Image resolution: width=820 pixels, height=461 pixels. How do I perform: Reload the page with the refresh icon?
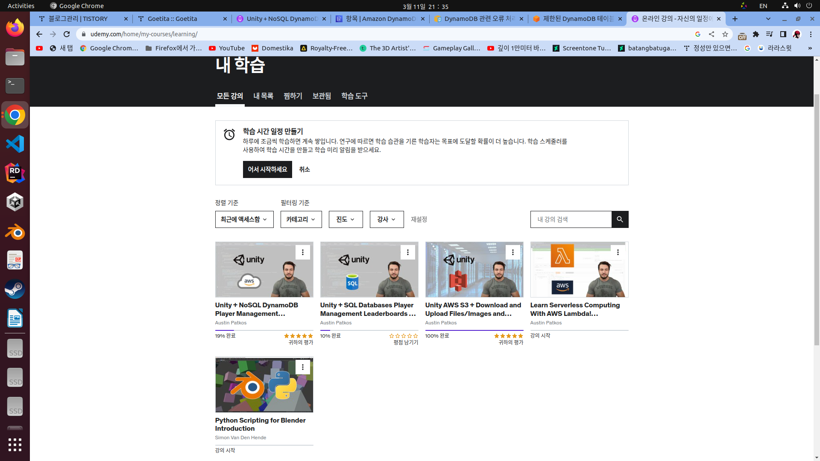point(67,34)
